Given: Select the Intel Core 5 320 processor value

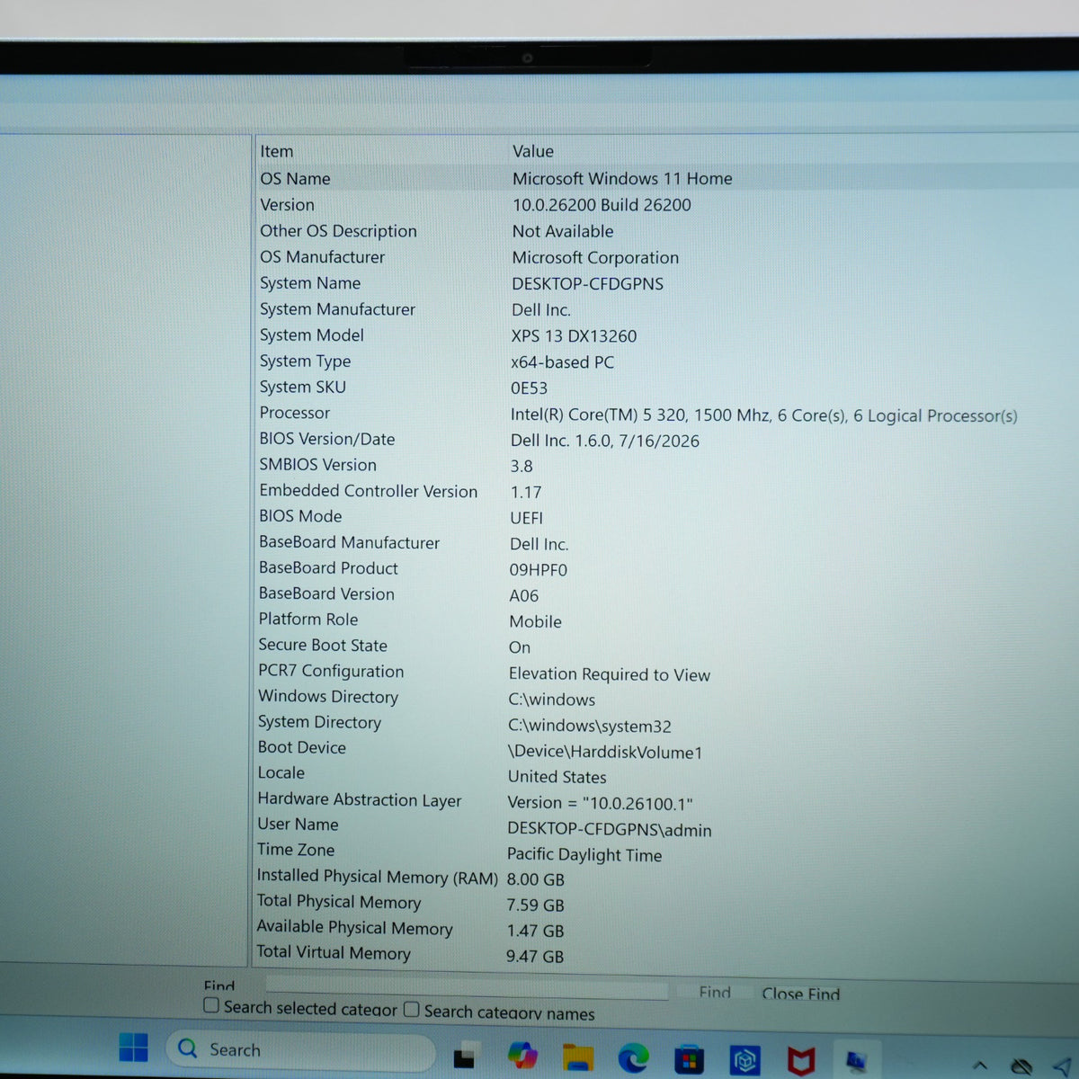Looking at the screenshot, I should (764, 415).
